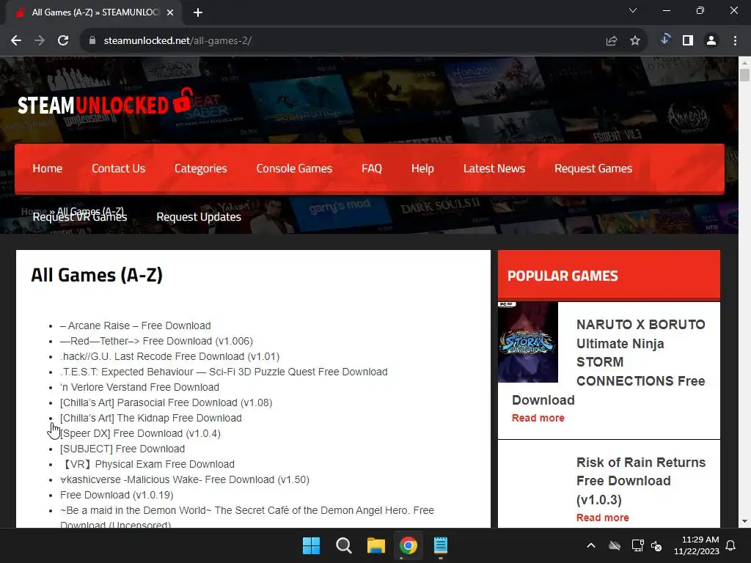
Task: Open Akashicverse -Malicious Wake- link
Action: pyautogui.click(x=185, y=479)
